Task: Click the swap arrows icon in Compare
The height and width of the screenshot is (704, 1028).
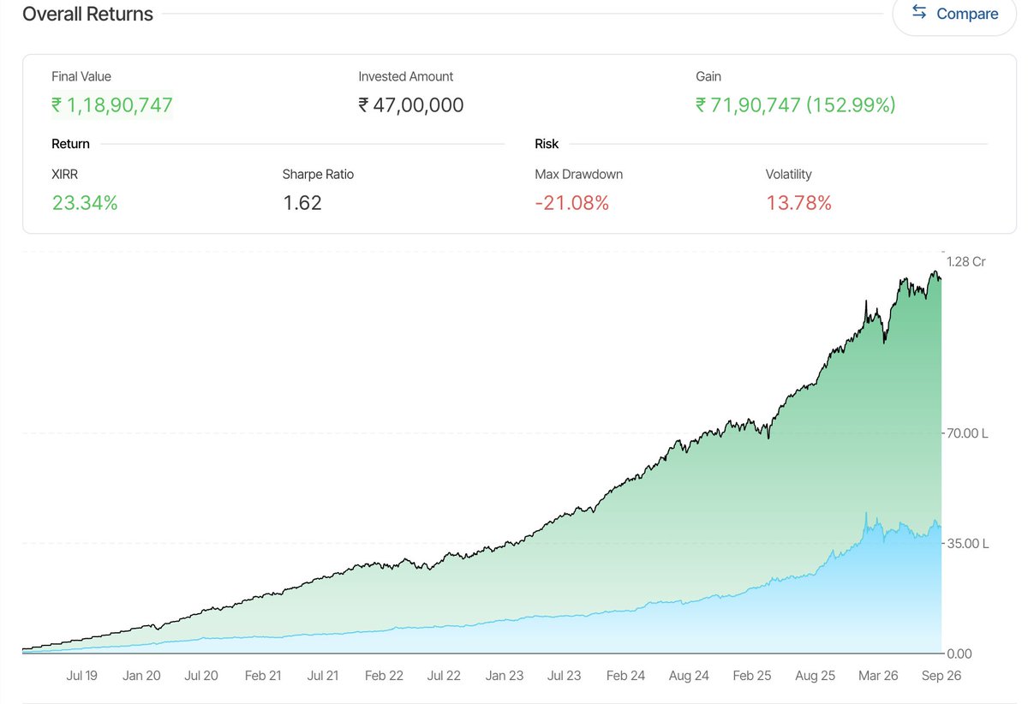Action: click(x=919, y=12)
